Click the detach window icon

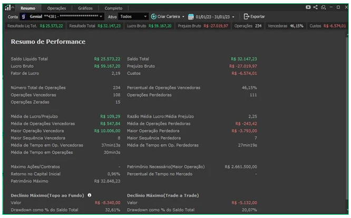pos(323,7)
